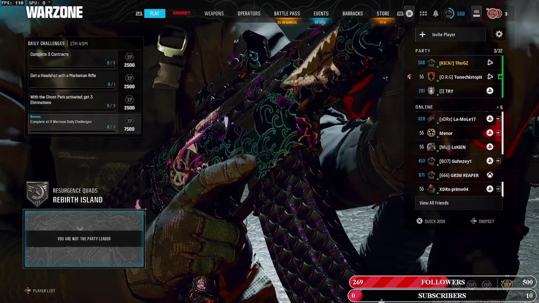The image size is (539, 303).
Task: Select party member [KICK/] ThuGZ
Action: pos(458,63)
